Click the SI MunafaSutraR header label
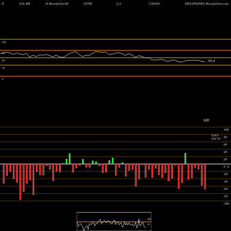Image resolution: width=231 pixels, height=231 pixels. (57, 4)
